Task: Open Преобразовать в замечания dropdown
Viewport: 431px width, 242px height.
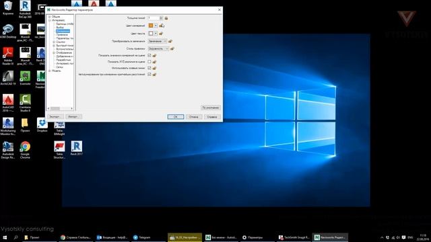Action: tap(157, 41)
